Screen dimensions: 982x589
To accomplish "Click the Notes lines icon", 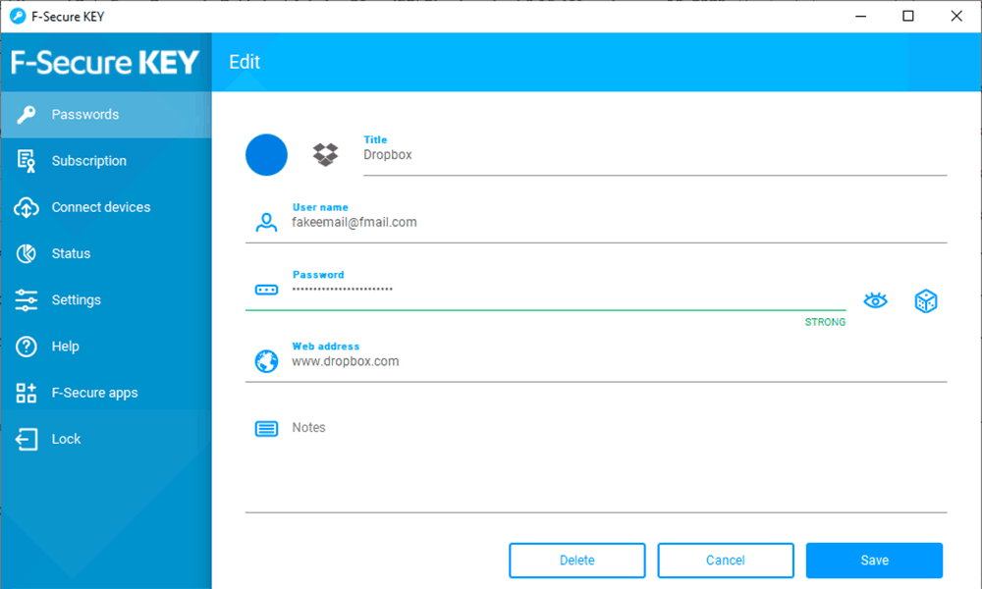I will (x=266, y=429).
